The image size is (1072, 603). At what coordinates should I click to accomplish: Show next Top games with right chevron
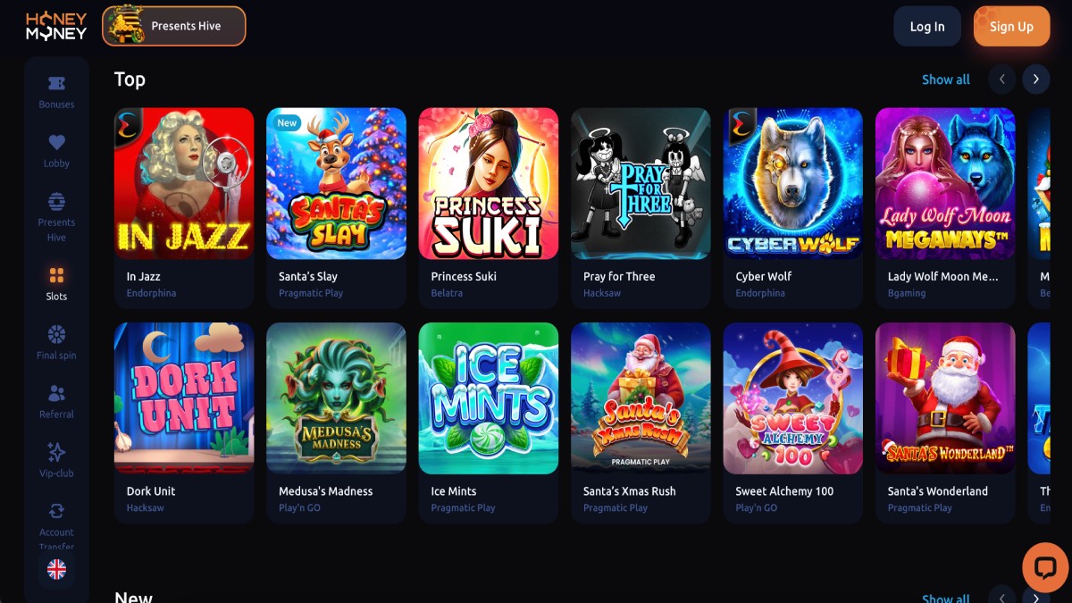point(1036,79)
